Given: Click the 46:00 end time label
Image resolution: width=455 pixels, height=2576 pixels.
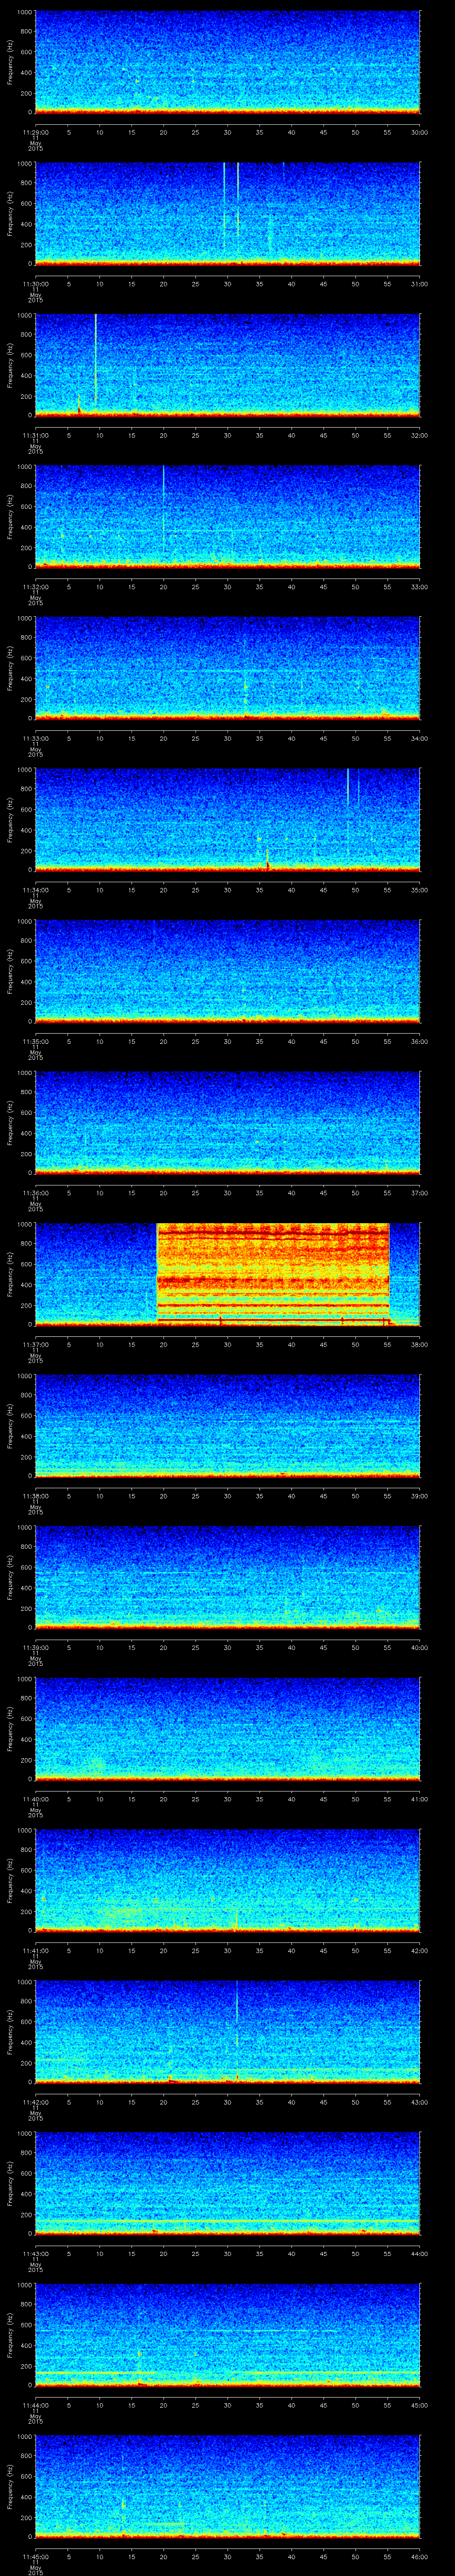Looking at the screenshot, I should (419, 2556).
